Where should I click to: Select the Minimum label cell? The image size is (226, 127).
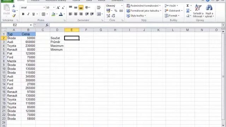(x=57, y=49)
